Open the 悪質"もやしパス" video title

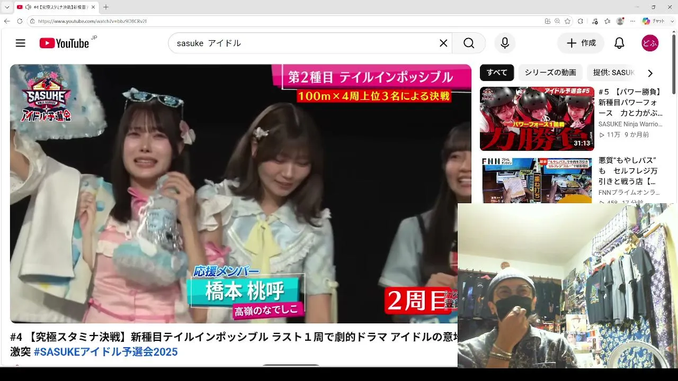click(628, 171)
